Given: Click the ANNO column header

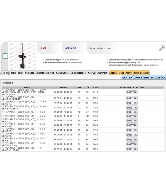Looking at the screenshot, I should [x=63, y=87].
